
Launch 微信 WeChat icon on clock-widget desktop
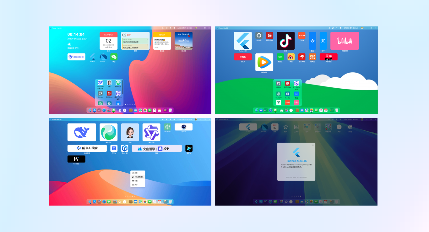(114, 57)
